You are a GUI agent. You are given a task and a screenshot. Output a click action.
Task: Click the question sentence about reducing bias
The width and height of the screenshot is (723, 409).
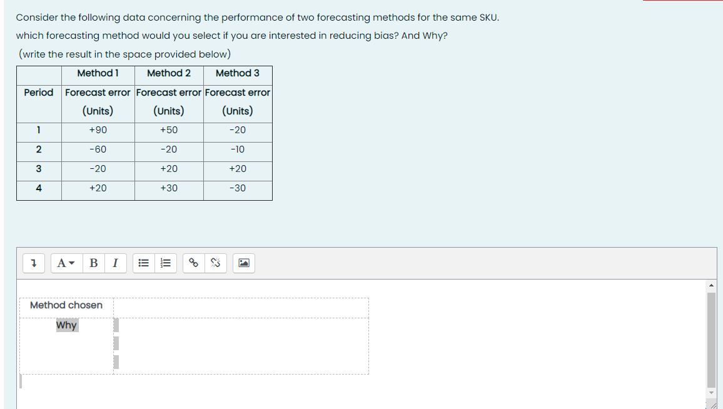tap(231, 36)
